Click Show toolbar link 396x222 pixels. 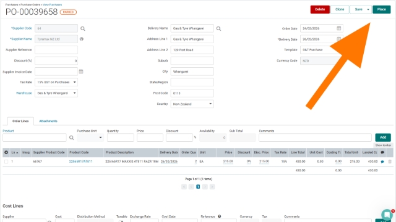383,146
